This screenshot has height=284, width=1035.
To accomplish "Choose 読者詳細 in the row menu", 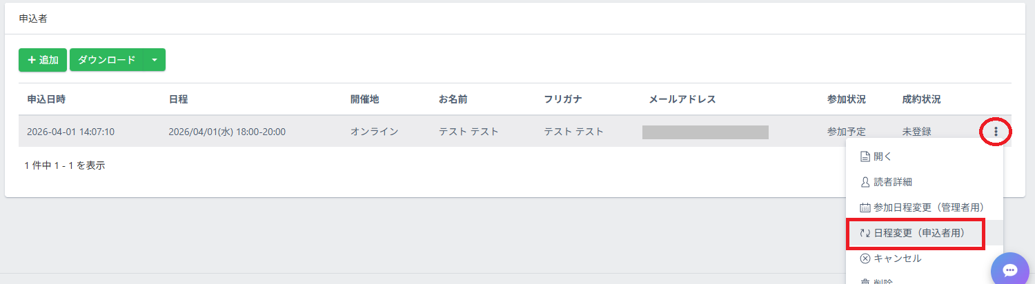I will tap(888, 182).
